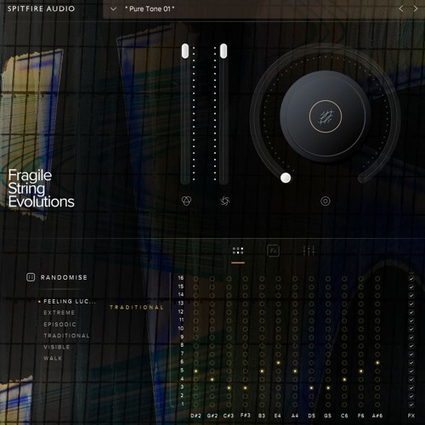Click the concentric-circle icon below the big knob

[x=326, y=201]
